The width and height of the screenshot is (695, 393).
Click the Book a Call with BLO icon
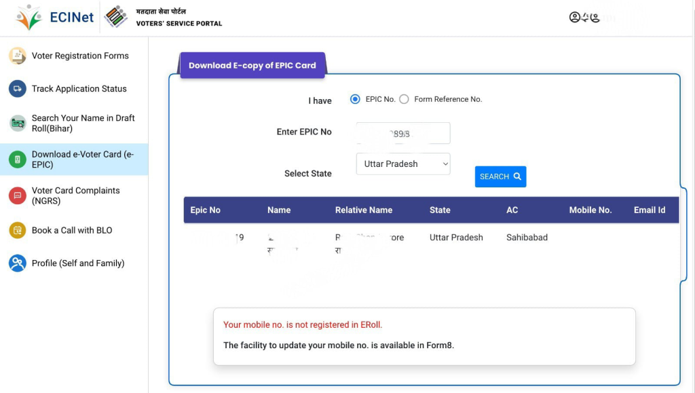click(17, 230)
